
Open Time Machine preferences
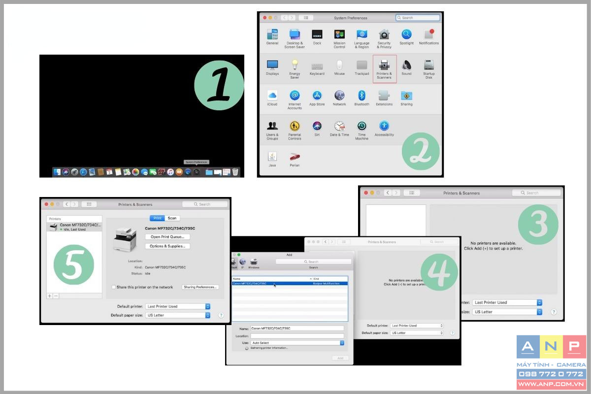click(x=361, y=130)
